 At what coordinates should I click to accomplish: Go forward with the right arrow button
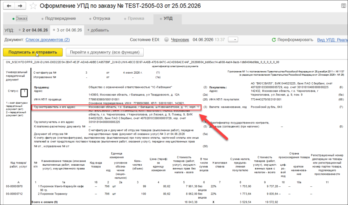click(x=20, y=6)
